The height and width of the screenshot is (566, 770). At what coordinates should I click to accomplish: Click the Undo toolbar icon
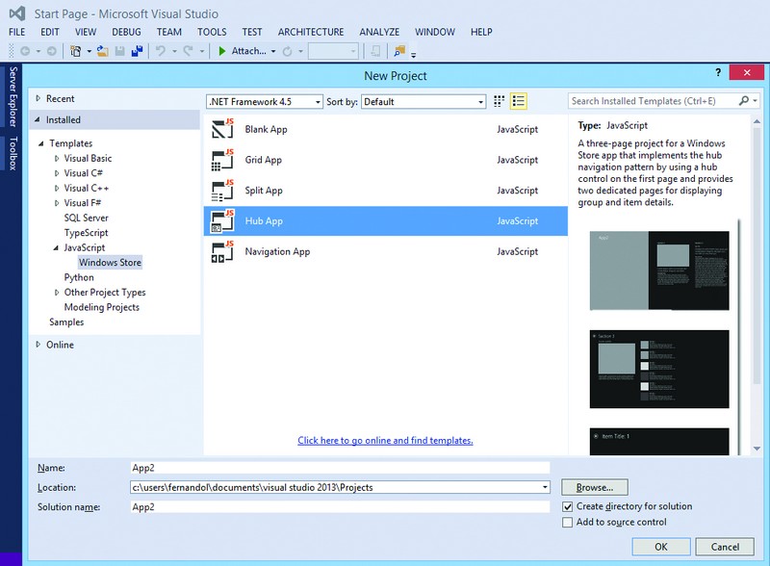pos(161,51)
